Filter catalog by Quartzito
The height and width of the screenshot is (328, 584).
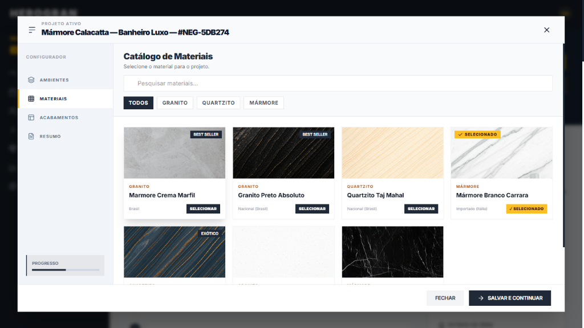tap(218, 102)
